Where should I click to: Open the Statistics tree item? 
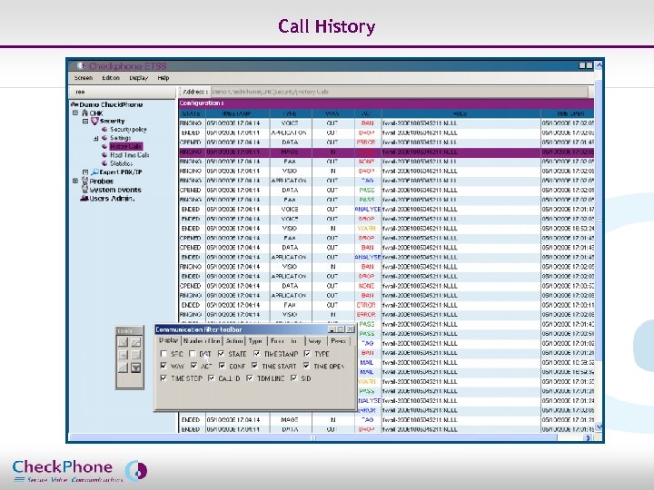pyautogui.click(x=122, y=163)
